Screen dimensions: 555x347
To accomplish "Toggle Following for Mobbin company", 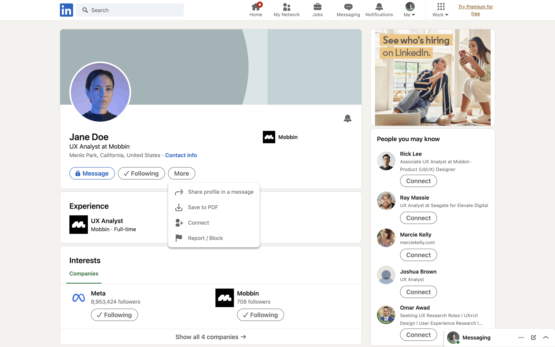I will pos(260,315).
